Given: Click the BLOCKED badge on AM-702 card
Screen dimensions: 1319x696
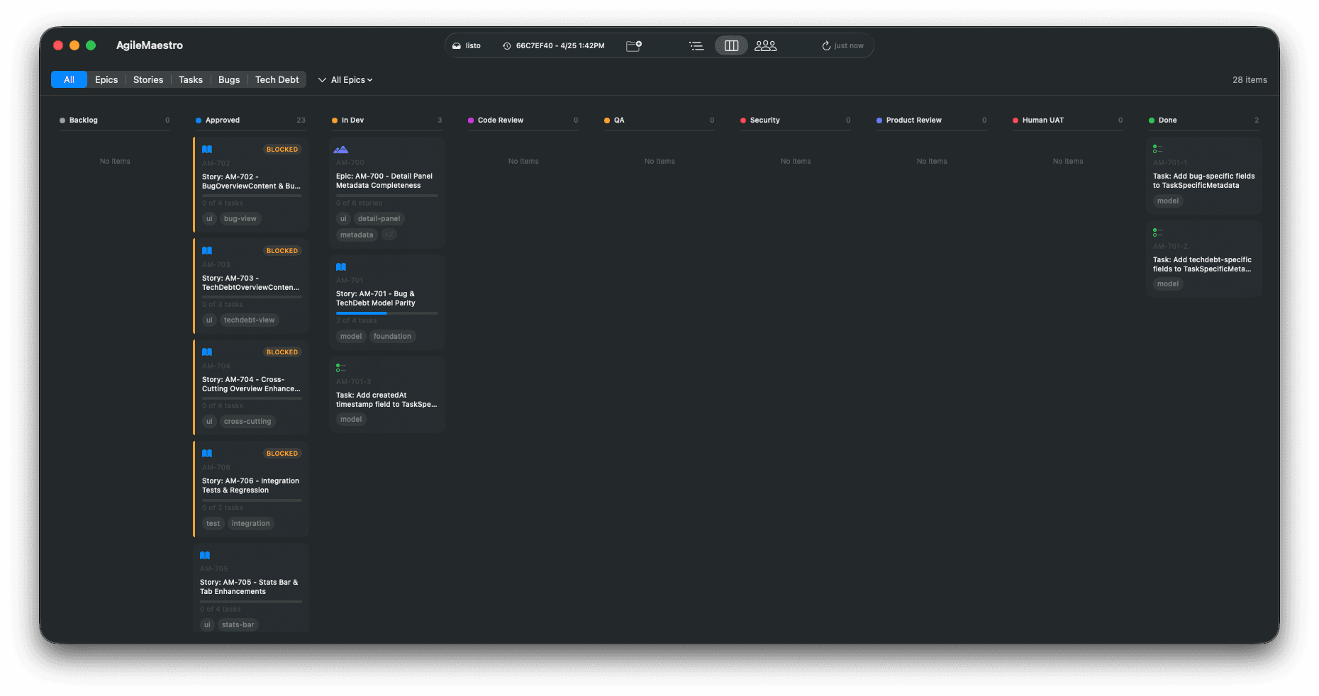Looking at the screenshot, I should (282, 150).
